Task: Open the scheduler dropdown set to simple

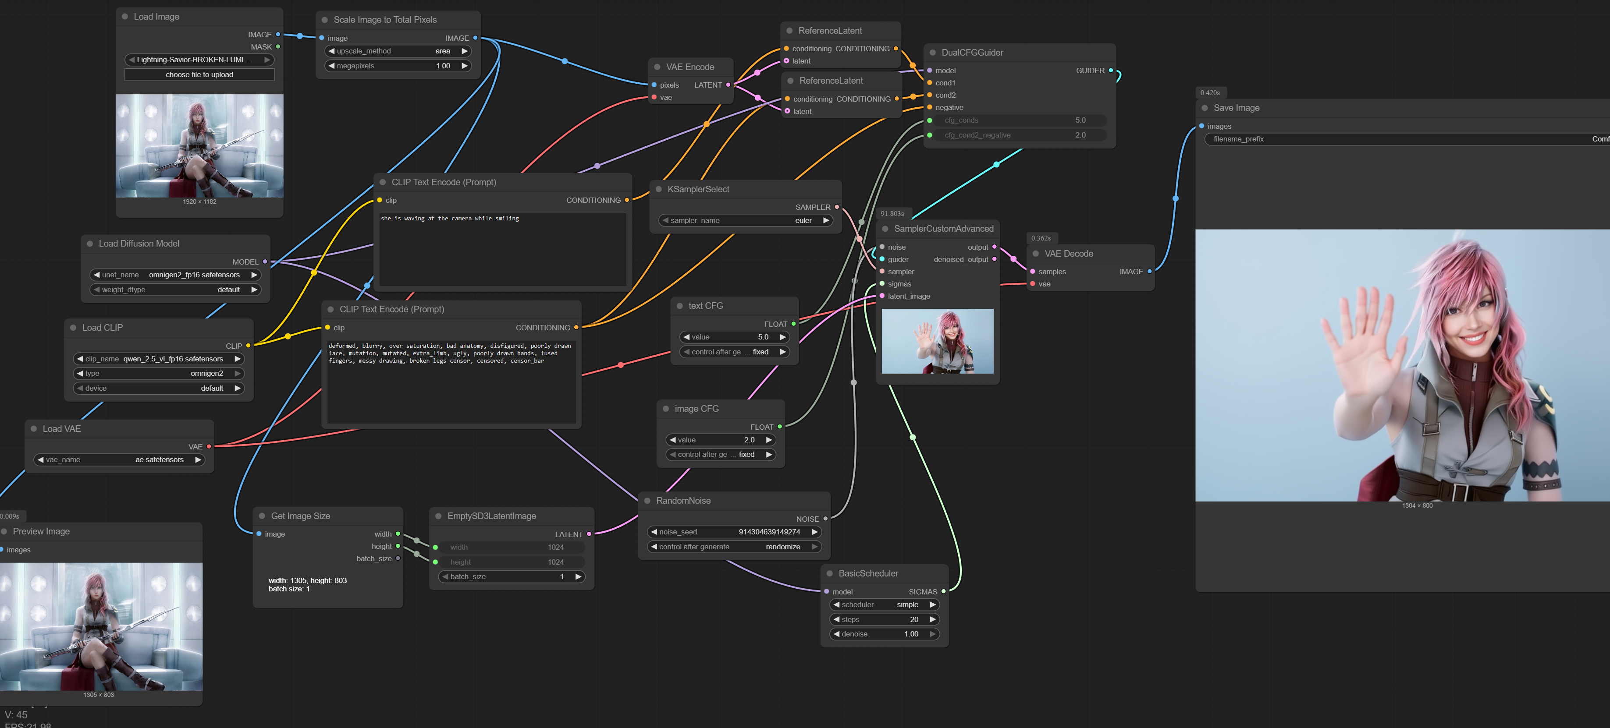Action: coord(885,605)
